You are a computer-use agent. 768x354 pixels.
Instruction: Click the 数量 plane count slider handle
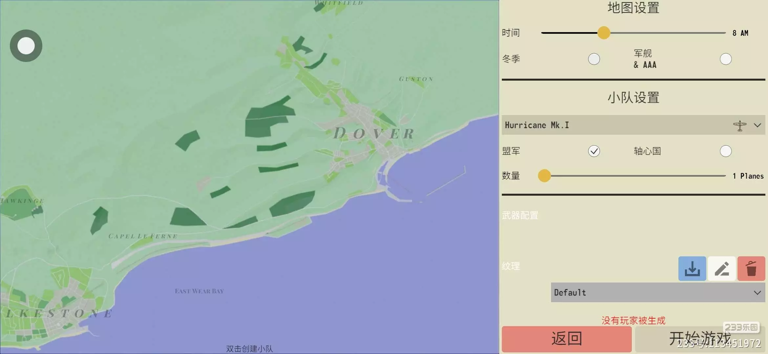(x=544, y=176)
